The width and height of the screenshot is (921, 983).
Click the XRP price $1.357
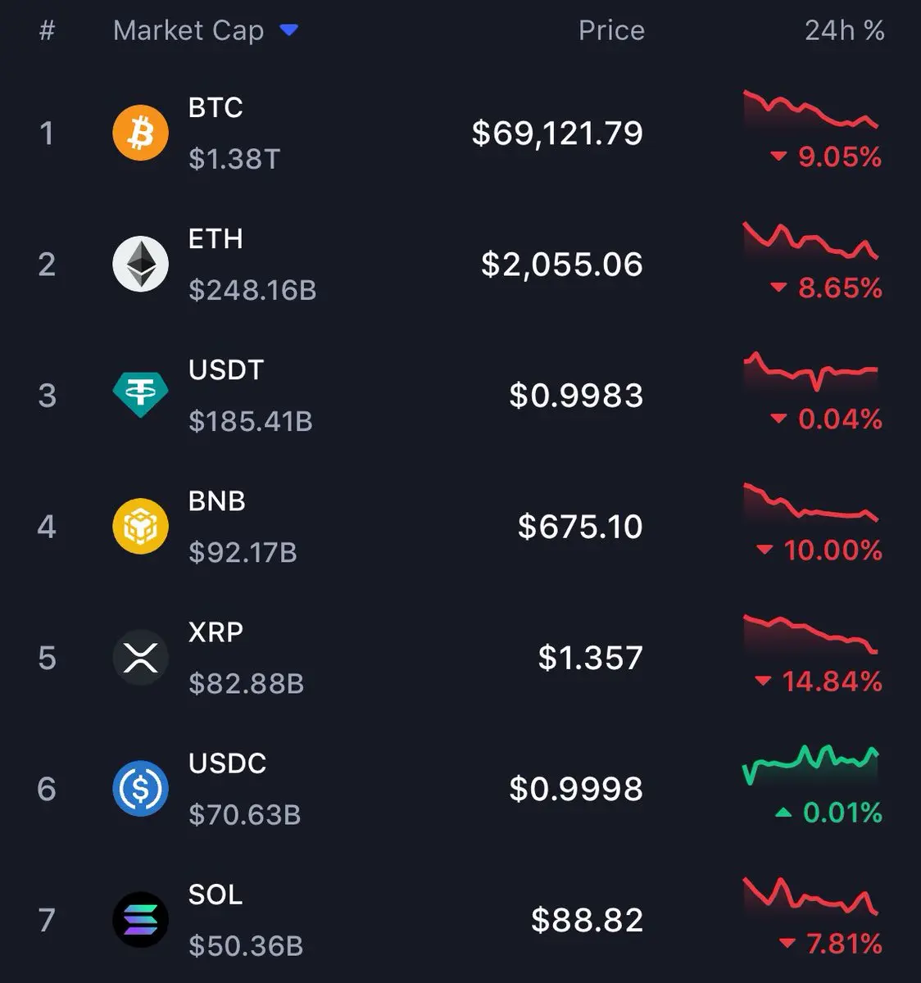pyautogui.click(x=590, y=658)
